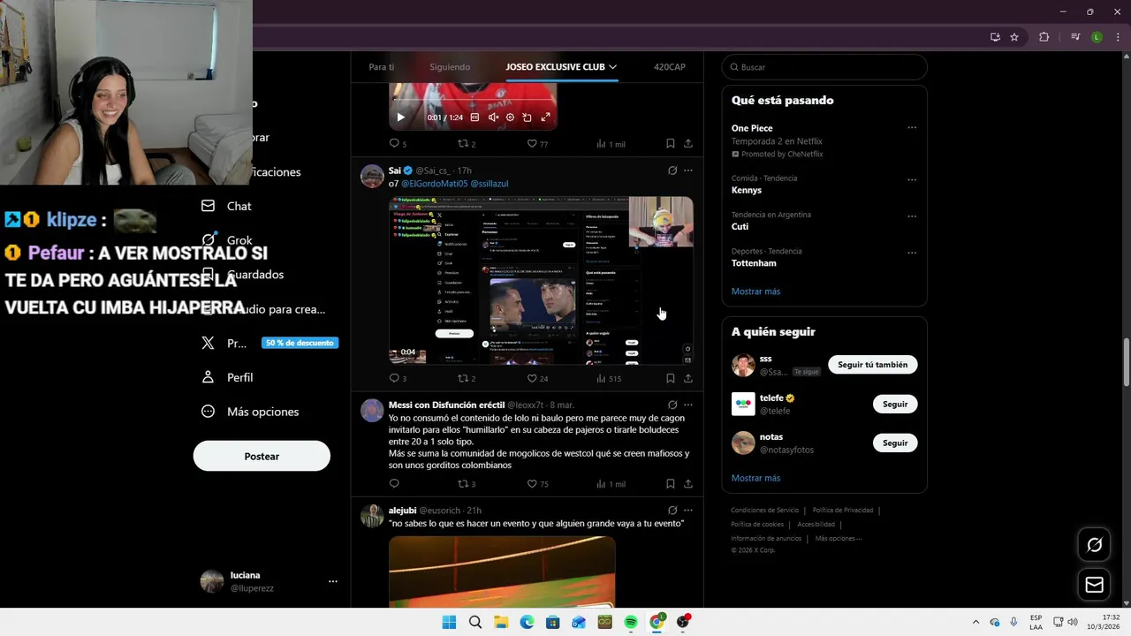Open account menu dots next to luciana

[333, 581]
